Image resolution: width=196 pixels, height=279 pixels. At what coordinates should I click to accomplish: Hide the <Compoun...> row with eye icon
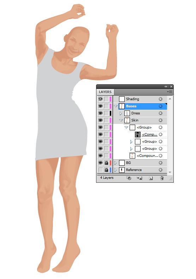(101, 156)
